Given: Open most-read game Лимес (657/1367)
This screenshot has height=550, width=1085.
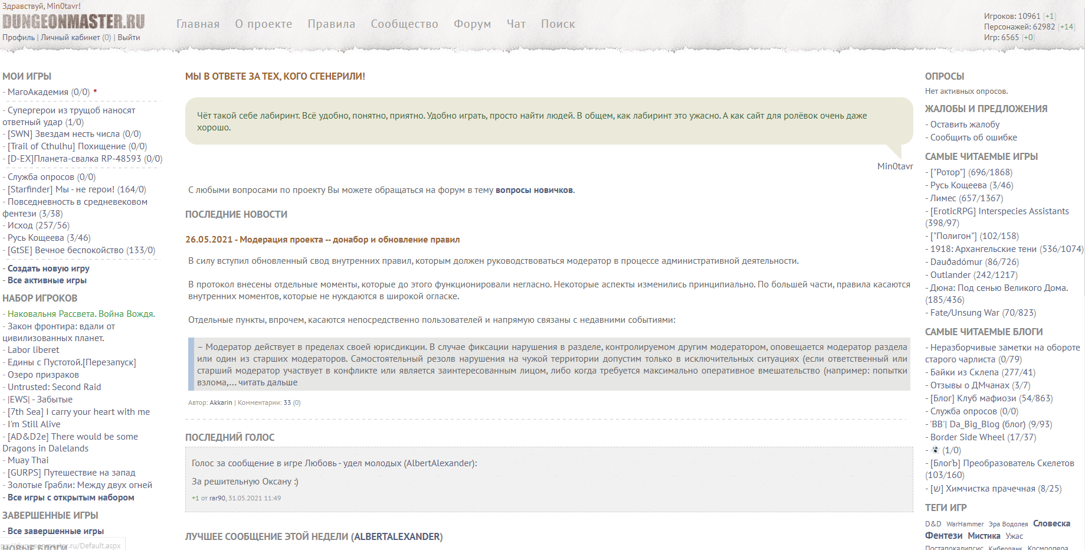Looking at the screenshot, I should pos(966,198).
